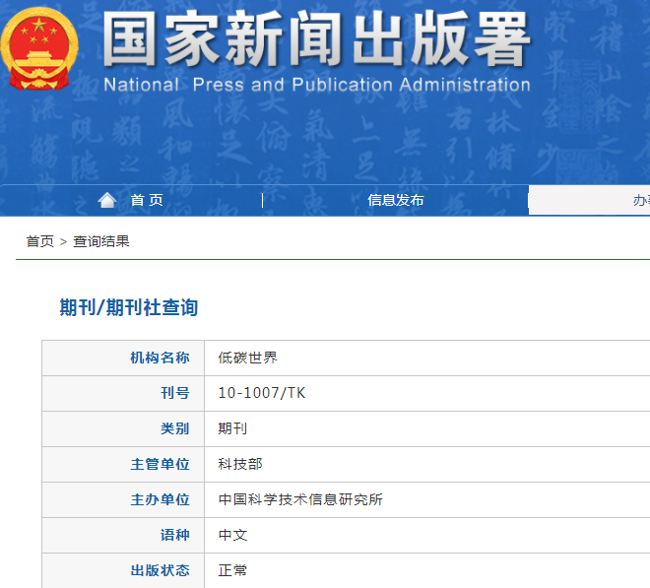Click the house icon in navigation bar
650x588 pixels.
point(107,200)
